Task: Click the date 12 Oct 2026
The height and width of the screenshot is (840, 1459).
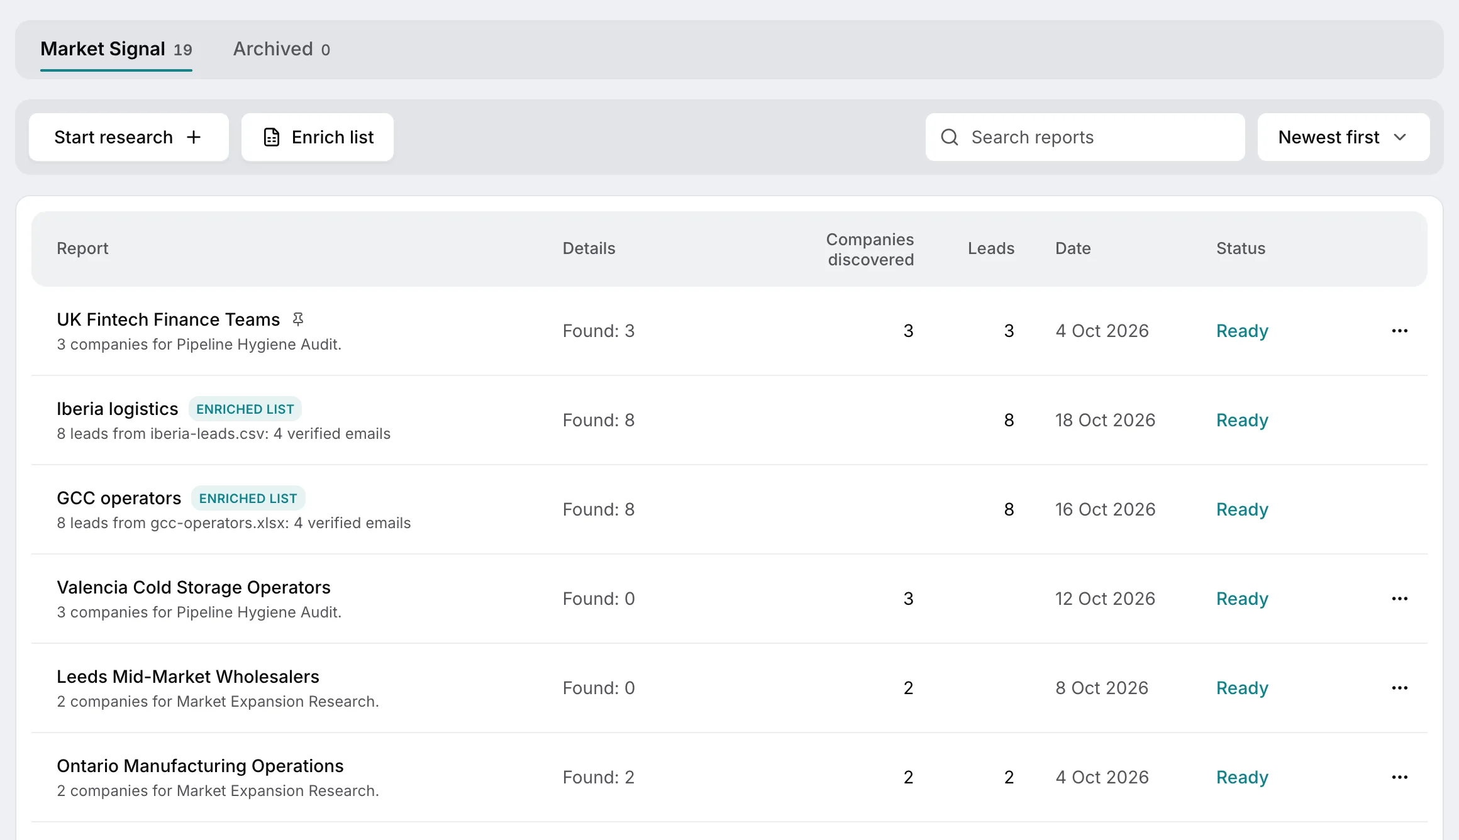Action: (x=1105, y=599)
